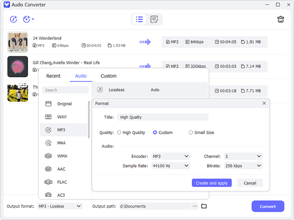Click the conversion arrow for 14 Wonderland
The width and height of the screenshot is (294, 220).
145,42
